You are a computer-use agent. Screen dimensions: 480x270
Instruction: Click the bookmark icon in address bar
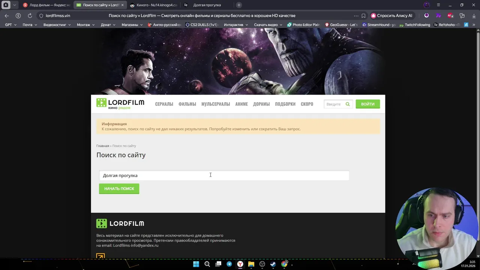tap(363, 16)
